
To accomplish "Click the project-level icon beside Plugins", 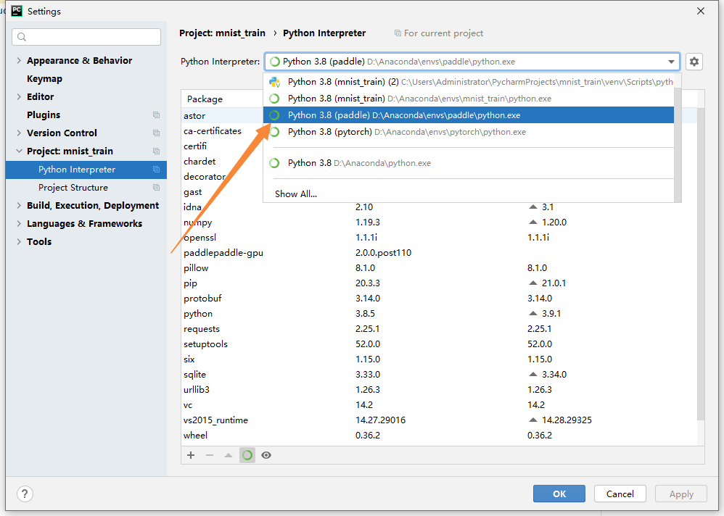I will click(156, 115).
